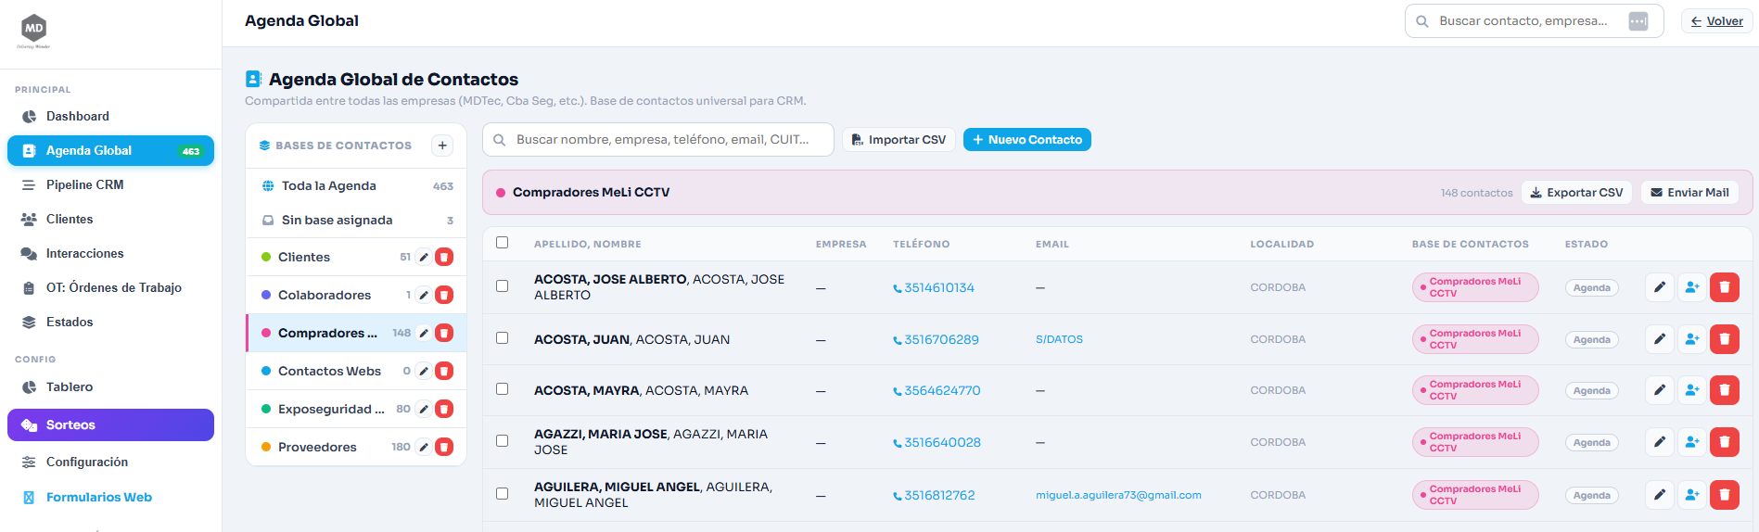Click the 148 contactos count label
1759x532 pixels.
[1476, 193]
